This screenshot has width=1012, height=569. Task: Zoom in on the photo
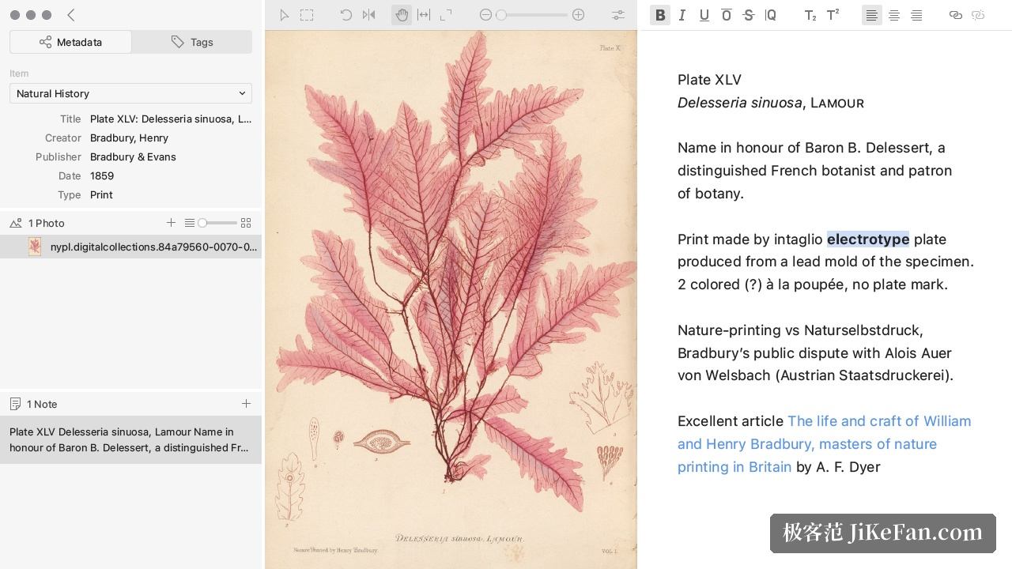(579, 15)
